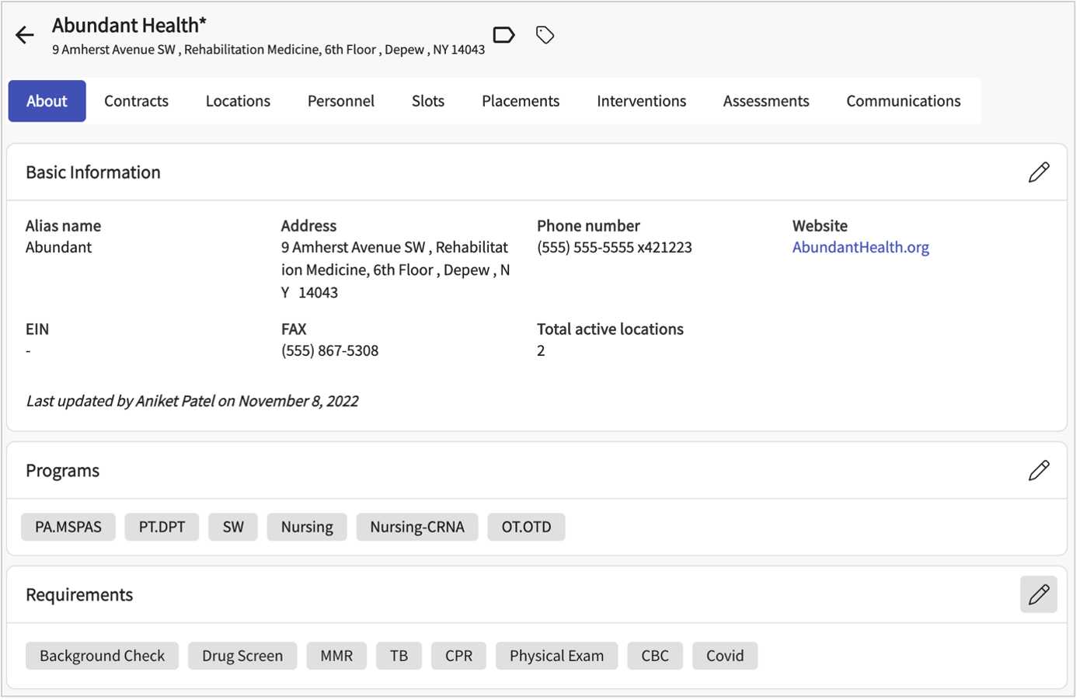Click the tag icon in the header
The height and width of the screenshot is (700, 1080).
tap(545, 35)
